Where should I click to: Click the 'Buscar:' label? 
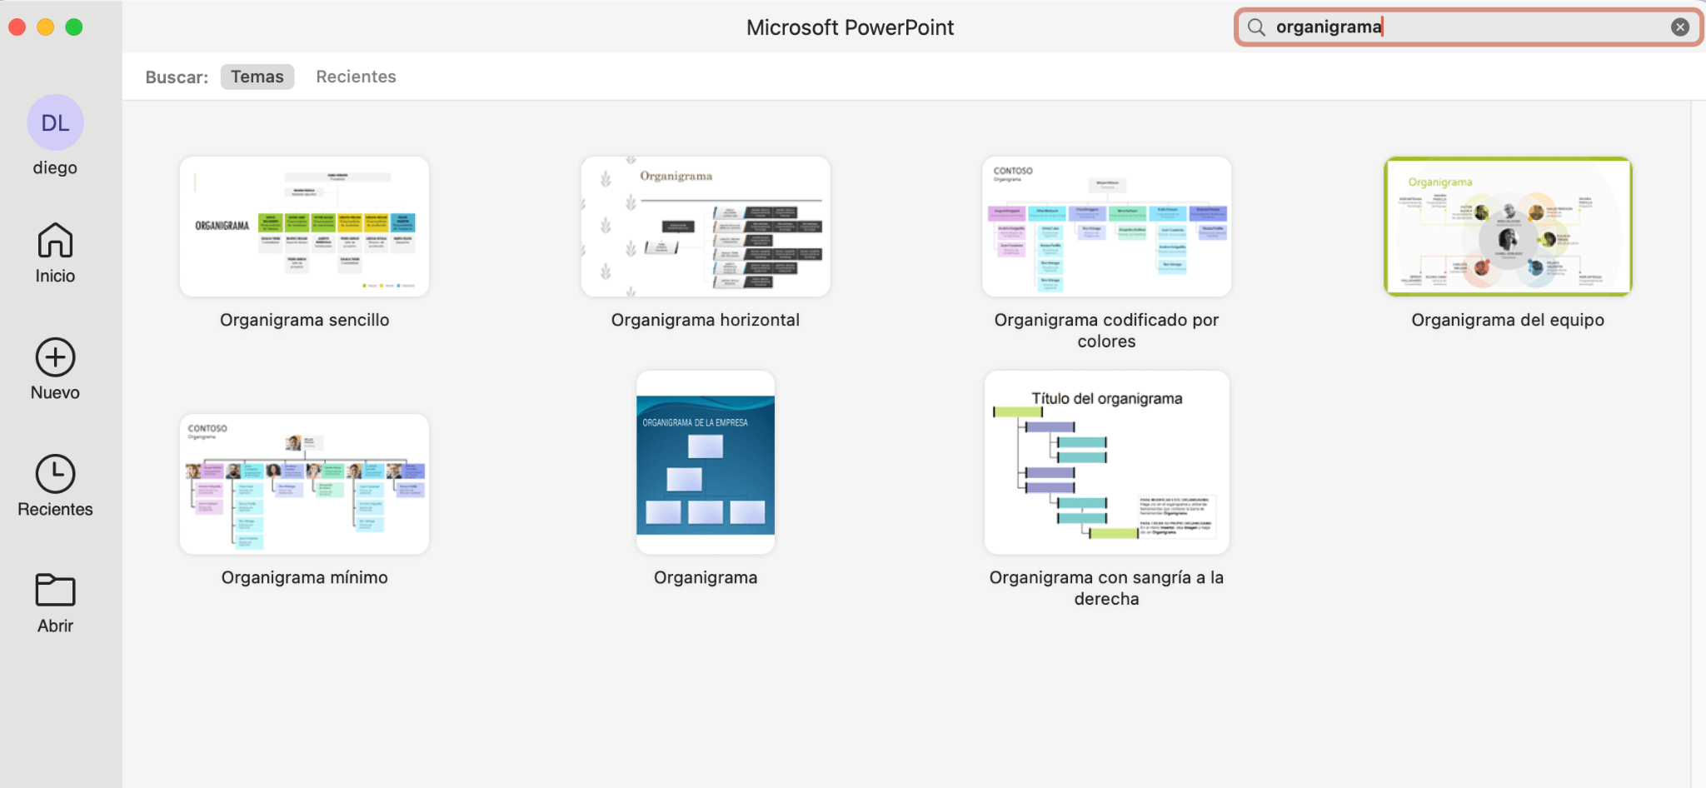coord(177,77)
